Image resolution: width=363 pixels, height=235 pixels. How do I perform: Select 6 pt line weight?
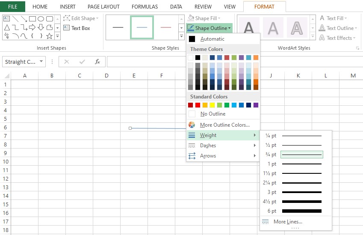pyautogui.click(x=295, y=211)
